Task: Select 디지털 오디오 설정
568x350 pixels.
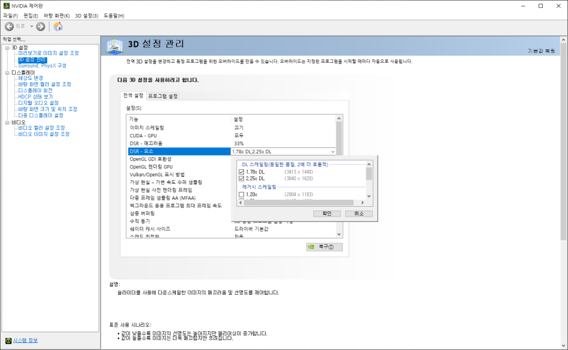Action: click(x=38, y=103)
